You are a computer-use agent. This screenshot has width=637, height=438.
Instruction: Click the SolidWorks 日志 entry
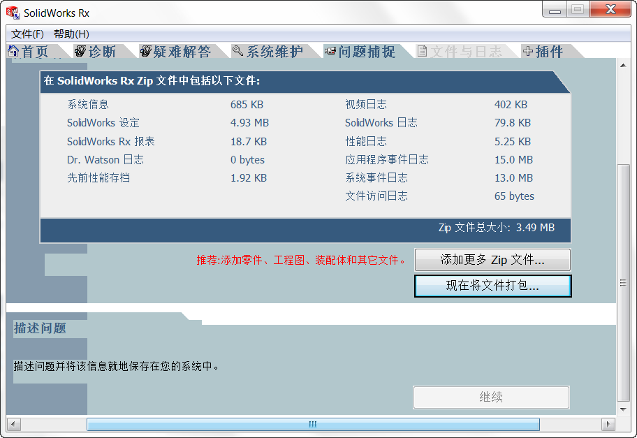[x=381, y=123]
